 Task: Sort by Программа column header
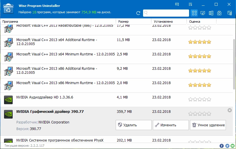[x=58, y=22]
